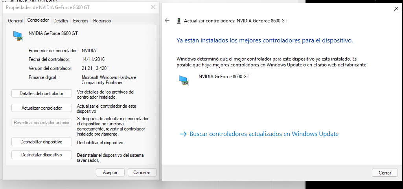
Task: Confirm with the Aceptar button
Action: 110,172
